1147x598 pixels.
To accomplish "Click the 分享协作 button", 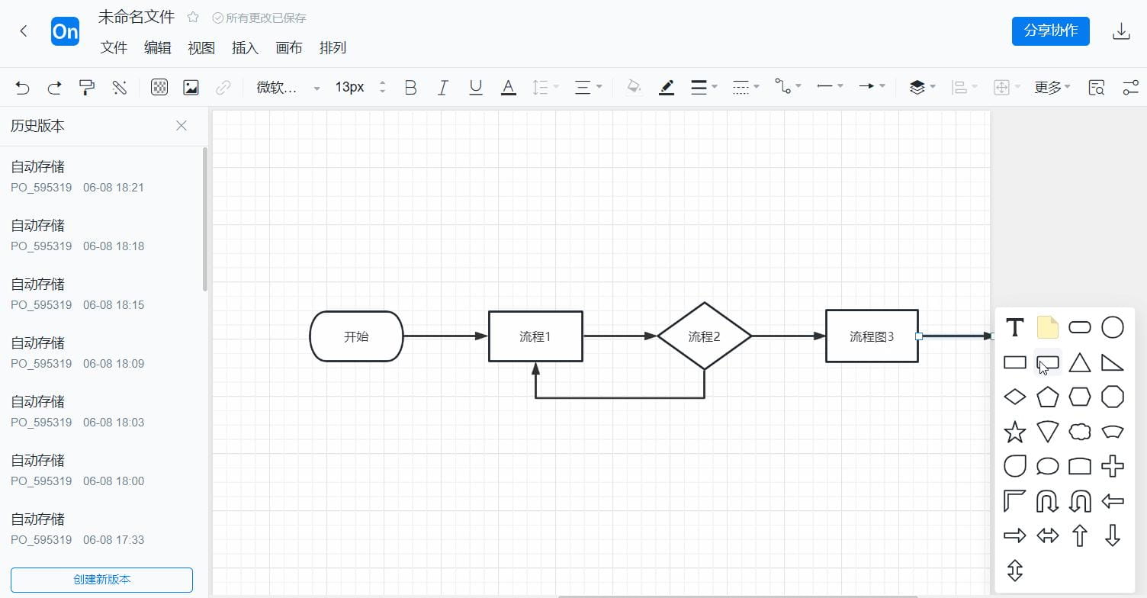I will point(1050,31).
